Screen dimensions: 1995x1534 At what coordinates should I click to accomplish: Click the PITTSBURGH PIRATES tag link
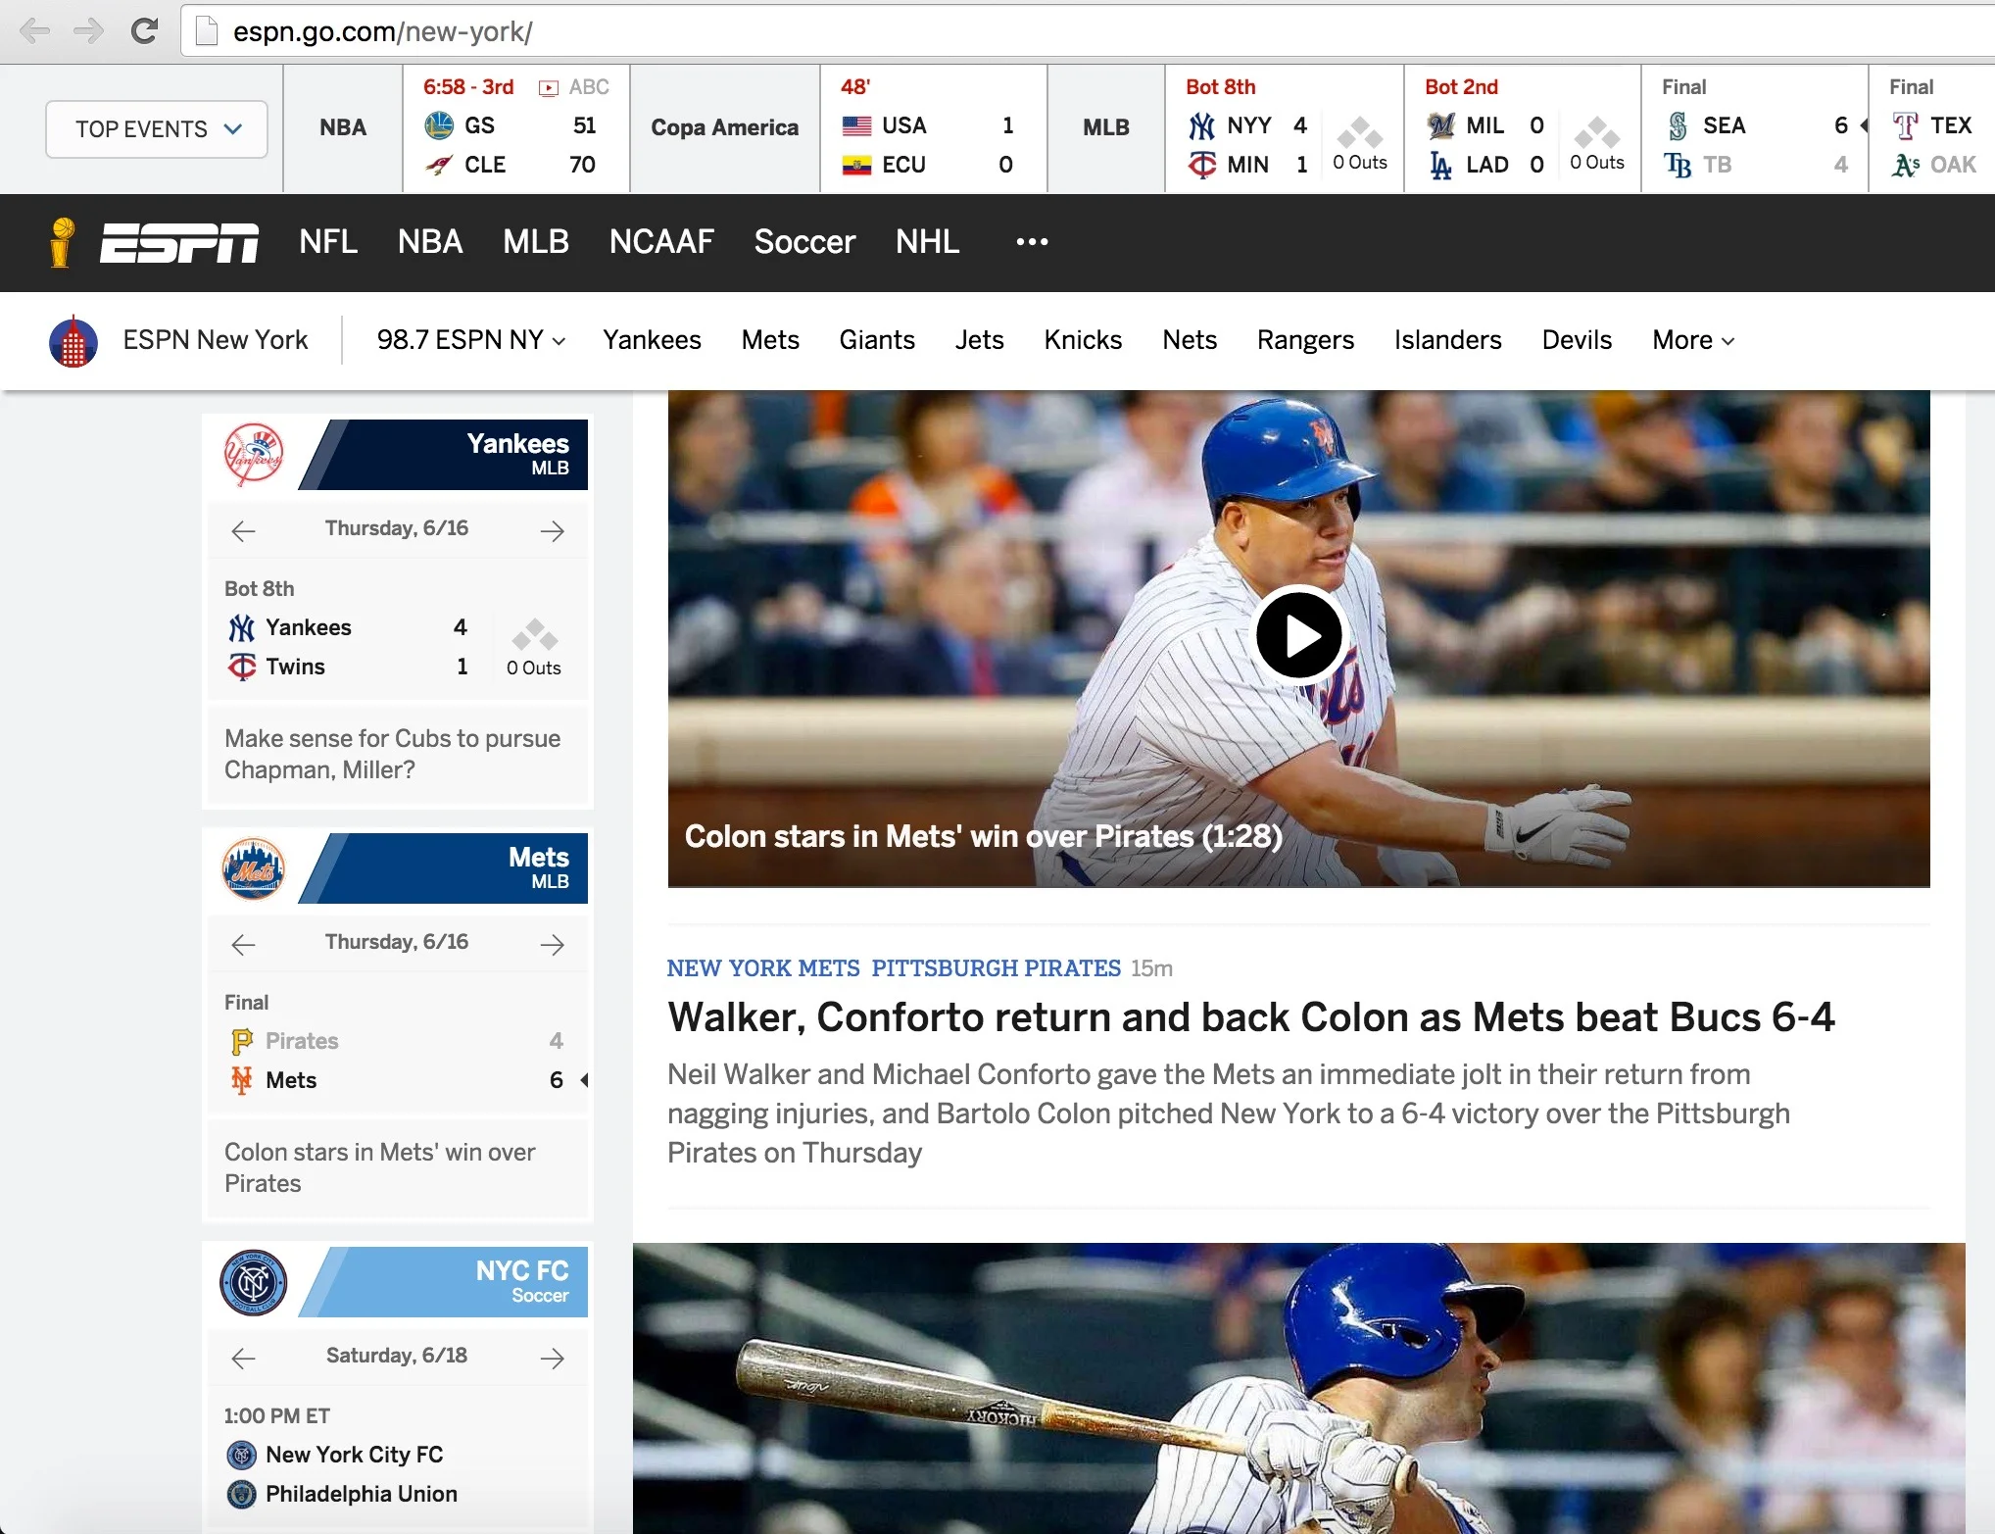[x=997, y=968]
